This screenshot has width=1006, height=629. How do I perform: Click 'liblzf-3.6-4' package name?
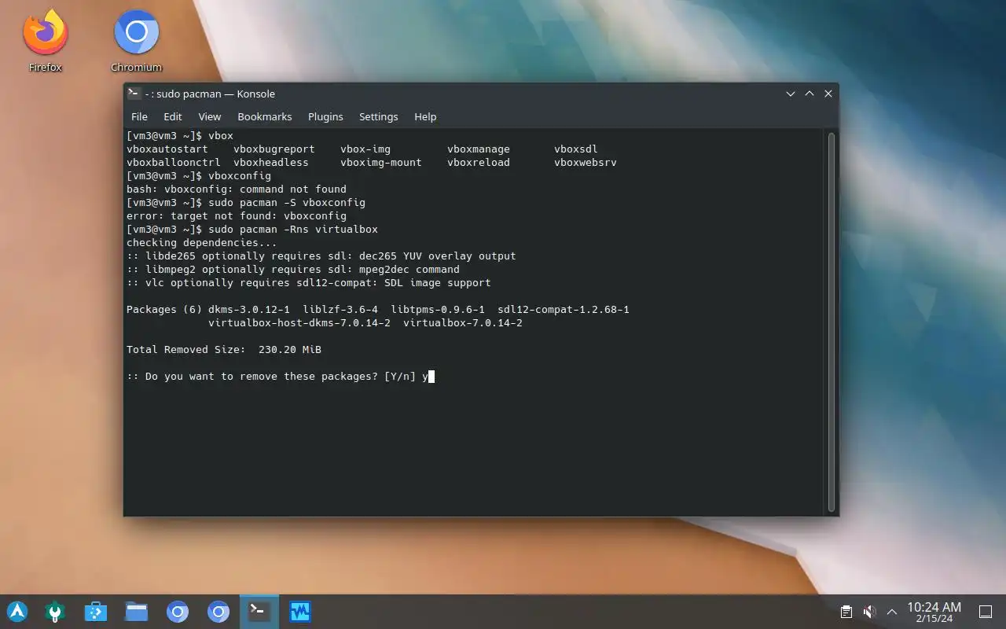340,310
